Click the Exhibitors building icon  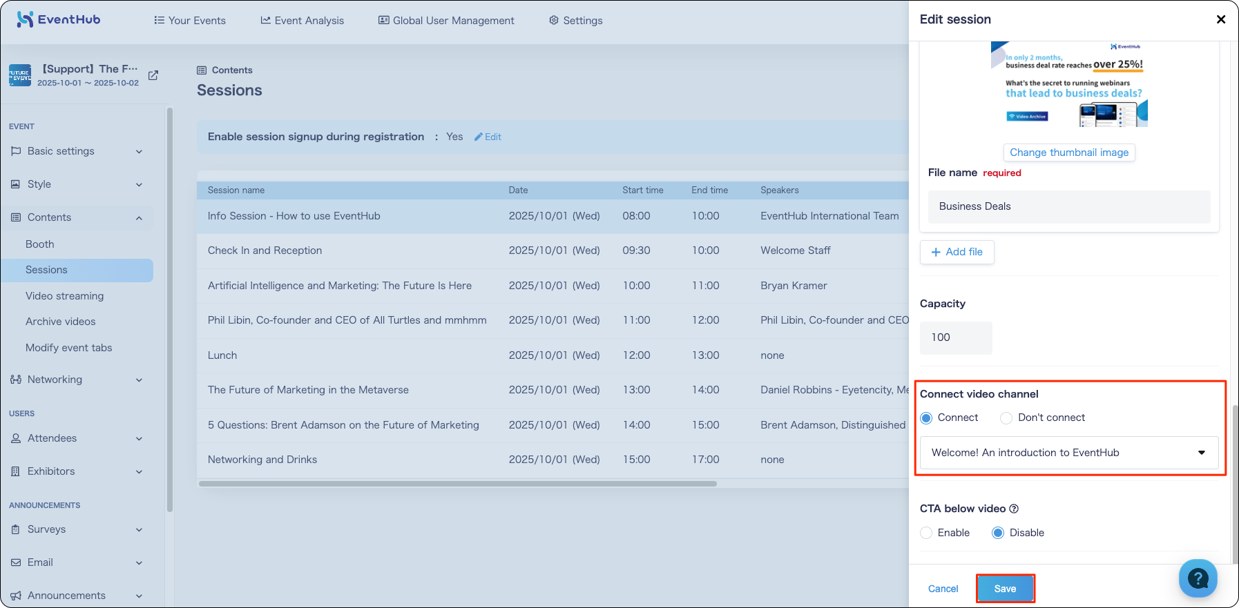point(16,471)
